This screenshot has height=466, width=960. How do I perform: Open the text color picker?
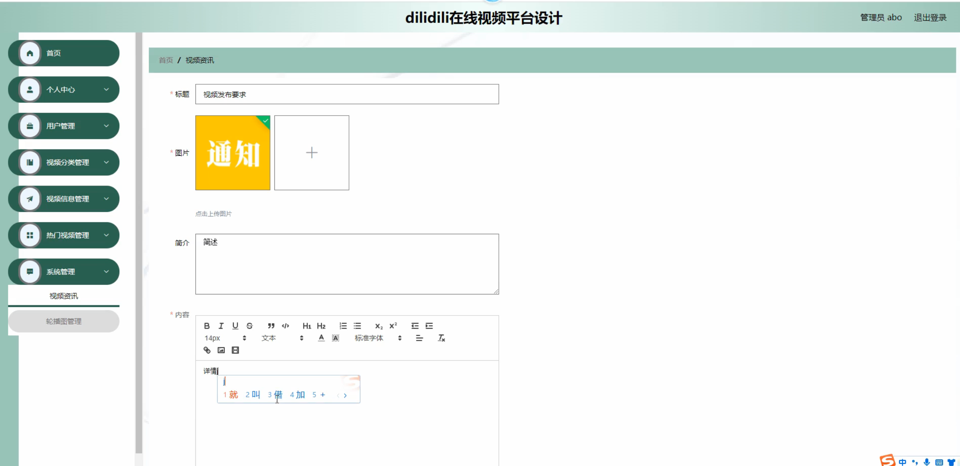[321, 338]
